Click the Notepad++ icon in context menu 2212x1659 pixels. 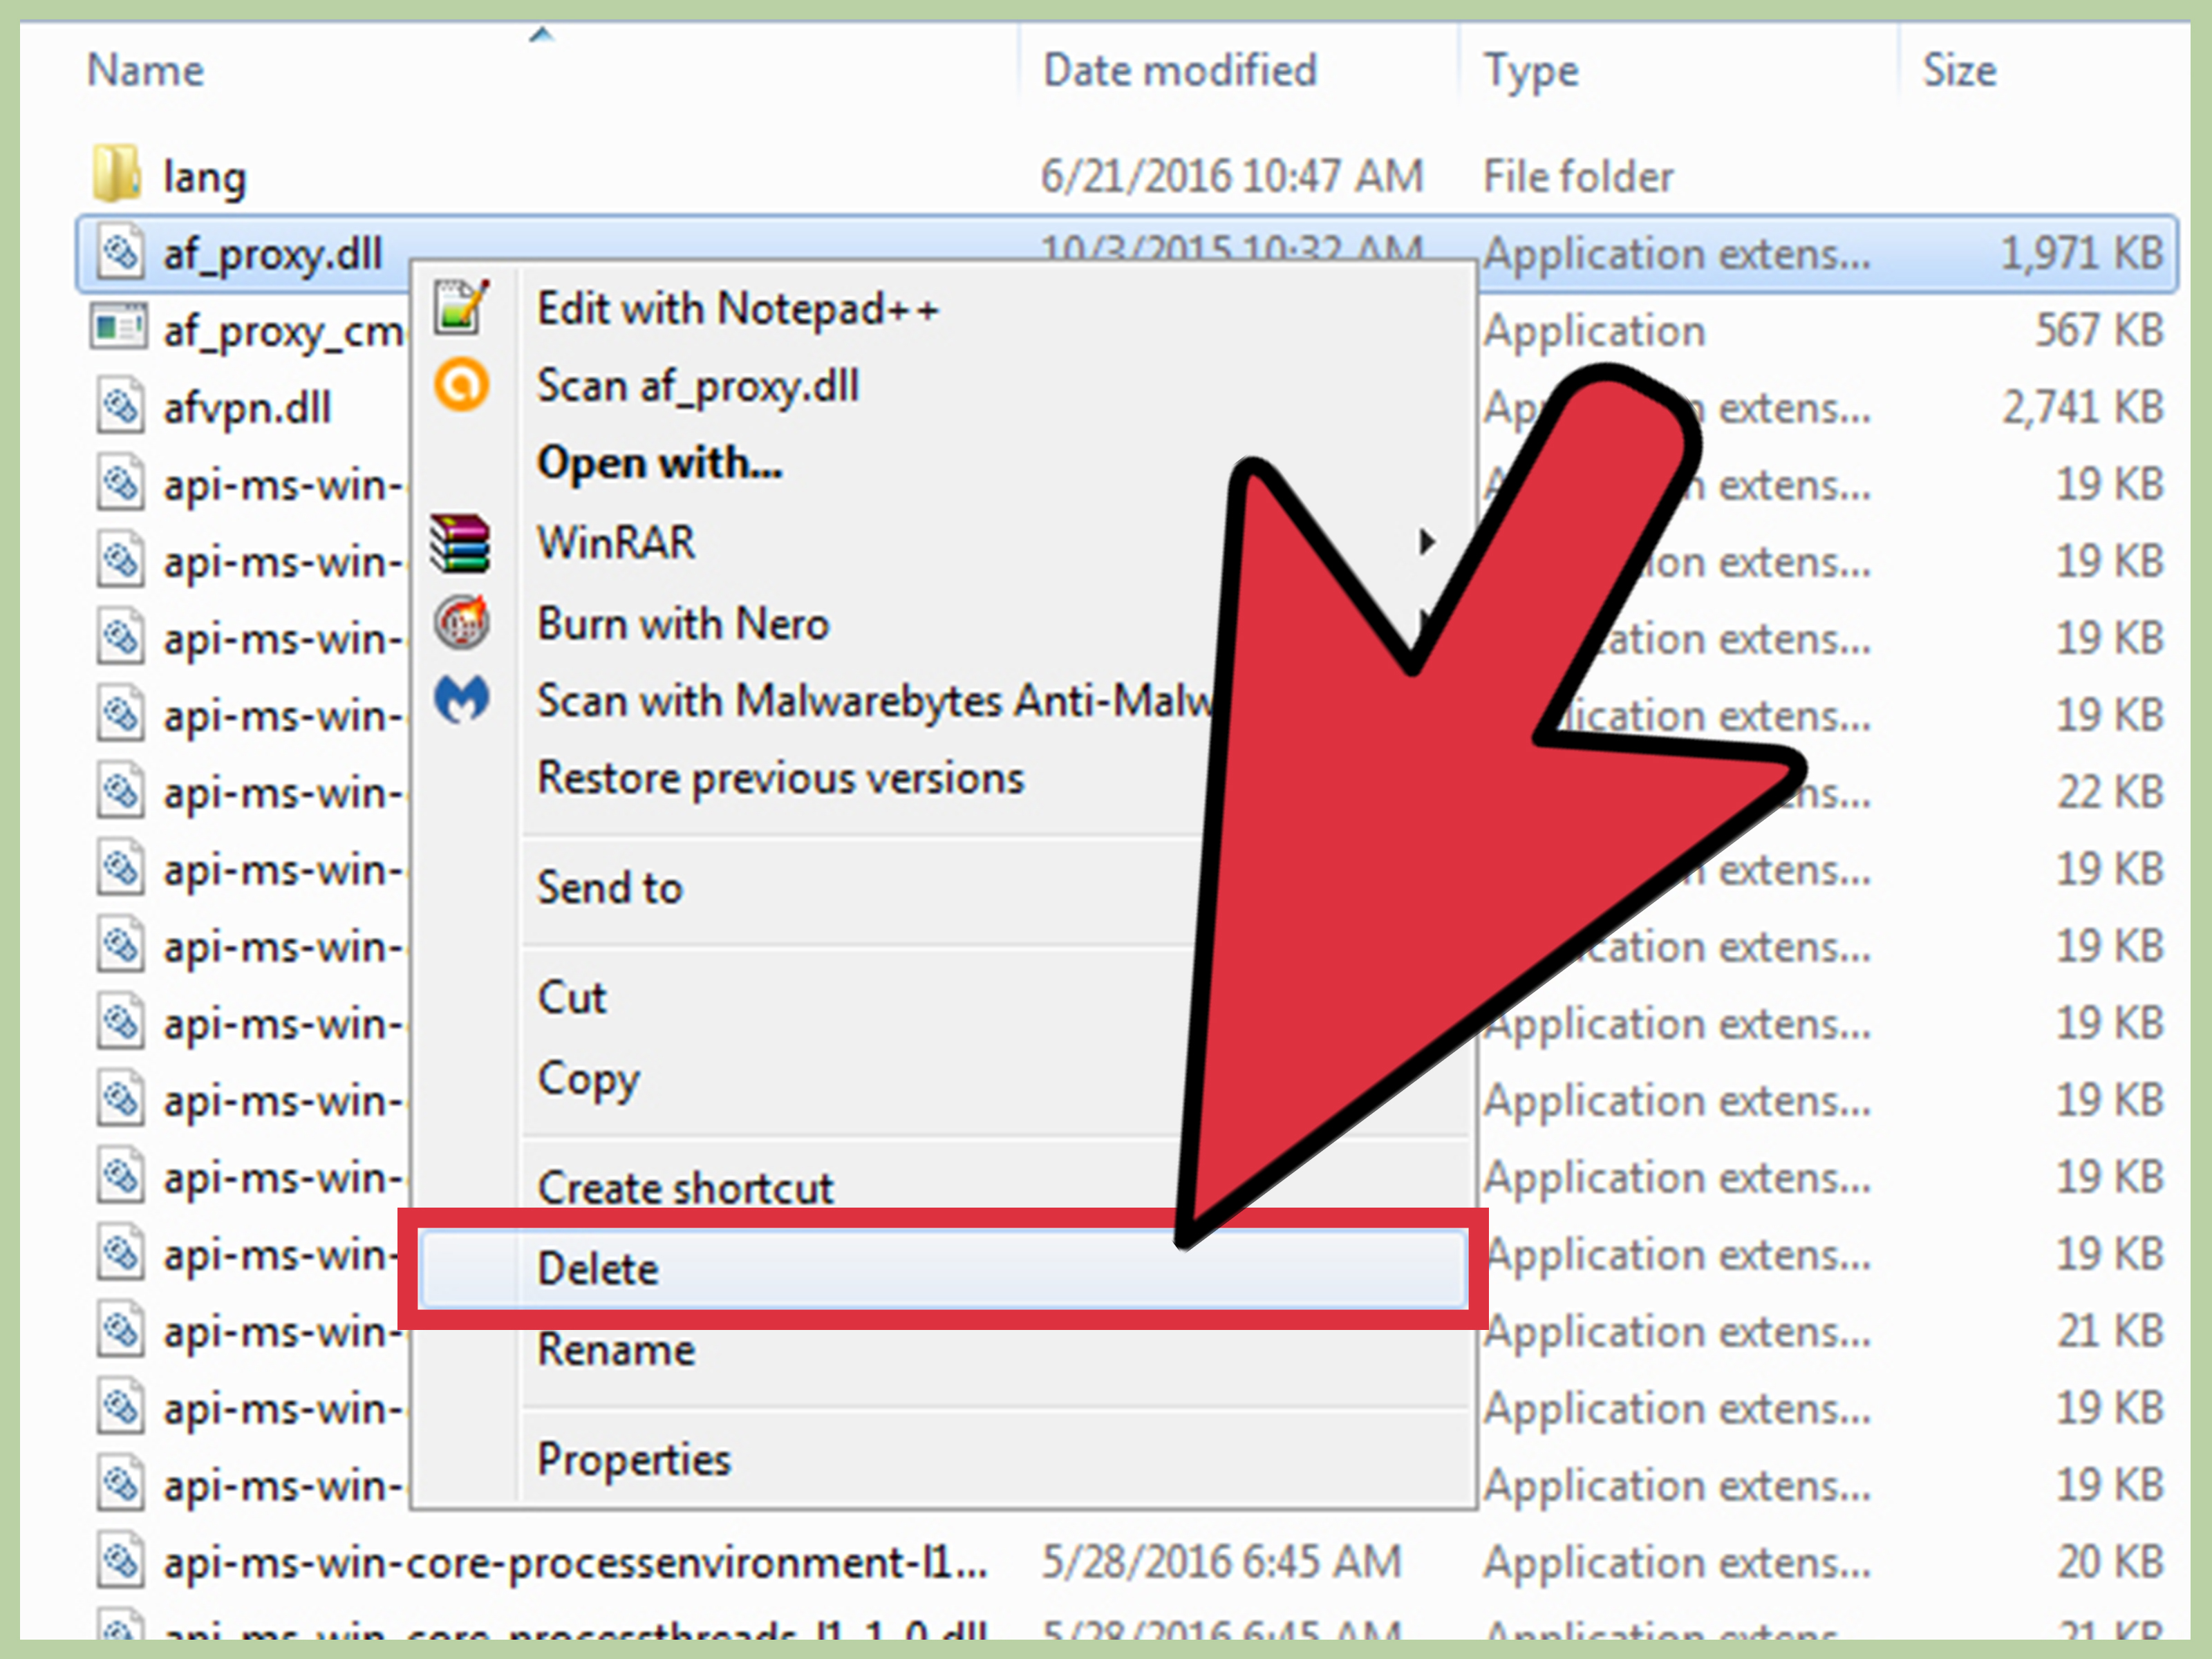(x=461, y=306)
